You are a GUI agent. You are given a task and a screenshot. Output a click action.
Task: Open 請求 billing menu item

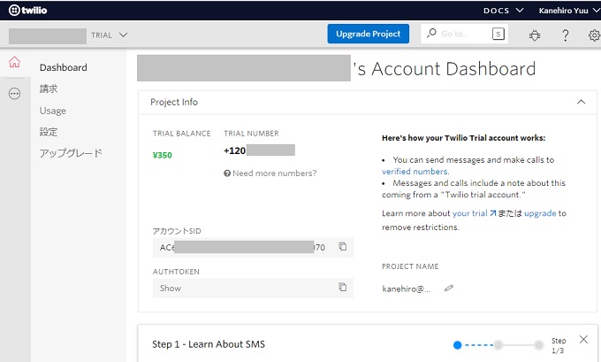(x=49, y=89)
